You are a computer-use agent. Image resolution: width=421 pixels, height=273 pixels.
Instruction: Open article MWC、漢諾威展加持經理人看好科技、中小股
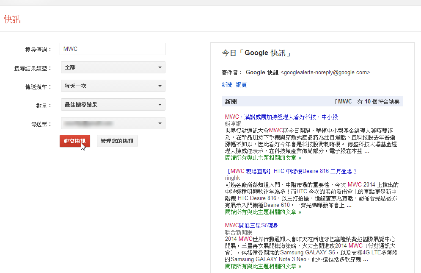[281, 117]
